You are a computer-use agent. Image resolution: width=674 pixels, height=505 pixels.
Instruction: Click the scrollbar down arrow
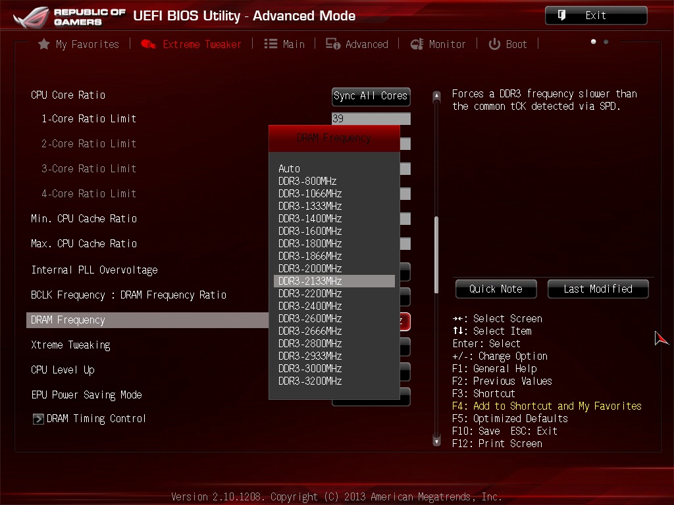(x=437, y=441)
